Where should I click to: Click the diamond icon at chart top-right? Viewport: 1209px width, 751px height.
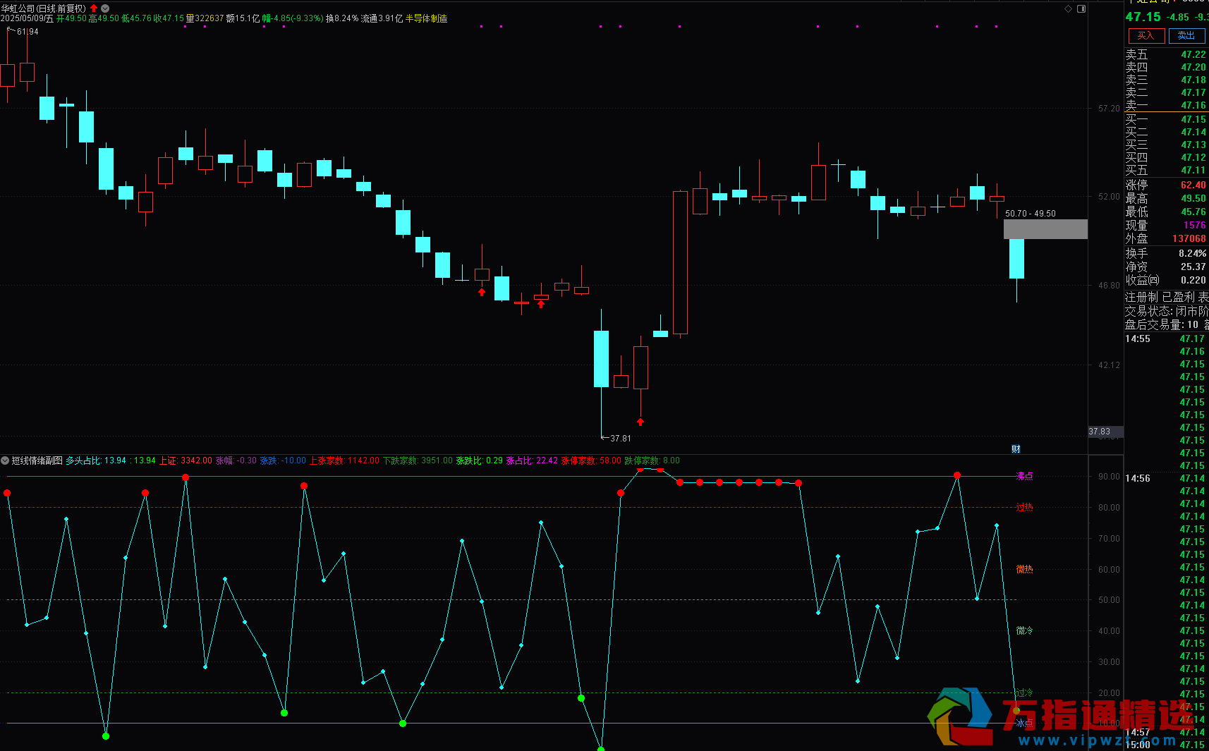coord(1068,8)
